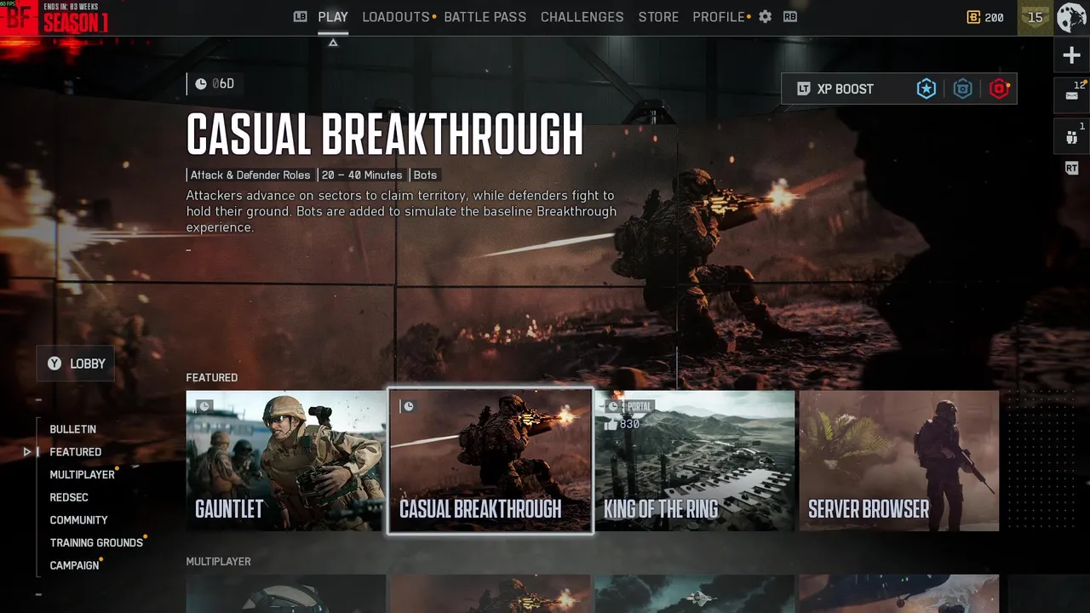Click the CASUAL BREAKTHROUGH headline title
The image size is (1090, 613).
click(x=385, y=134)
